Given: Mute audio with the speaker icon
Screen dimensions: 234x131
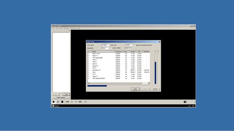Looking at the screenshot, I should pyautogui.click(x=185, y=102).
